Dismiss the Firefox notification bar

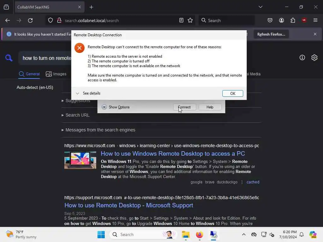(x=315, y=34)
